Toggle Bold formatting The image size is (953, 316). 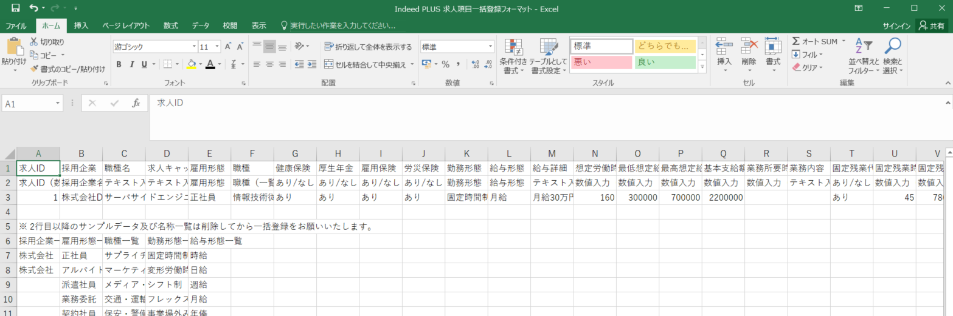(119, 64)
